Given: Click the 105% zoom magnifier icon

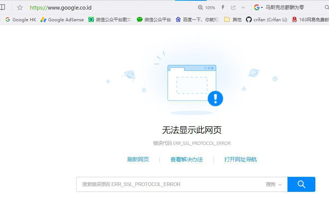Looking at the screenshot, I should click(x=200, y=8).
